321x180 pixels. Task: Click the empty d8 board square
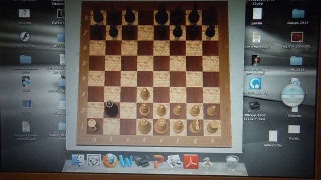click(x=145, y=17)
